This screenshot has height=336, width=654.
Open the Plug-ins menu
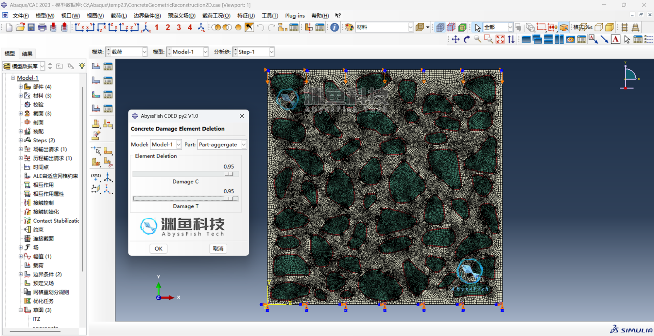pos(295,16)
